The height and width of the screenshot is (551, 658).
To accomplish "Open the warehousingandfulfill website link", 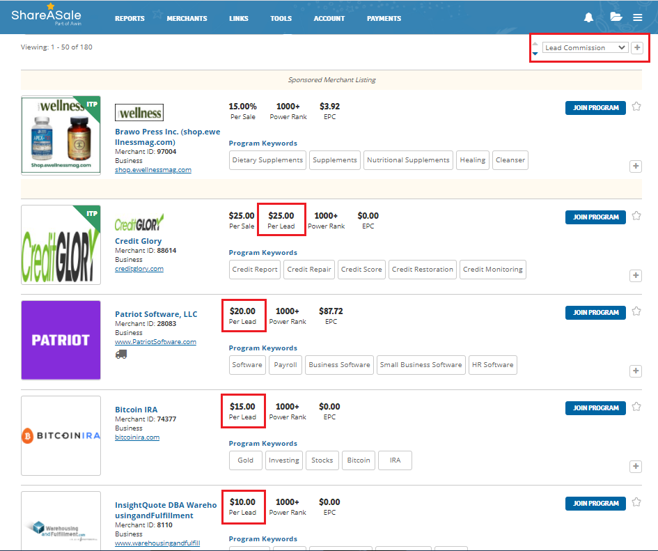I will (157, 543).
